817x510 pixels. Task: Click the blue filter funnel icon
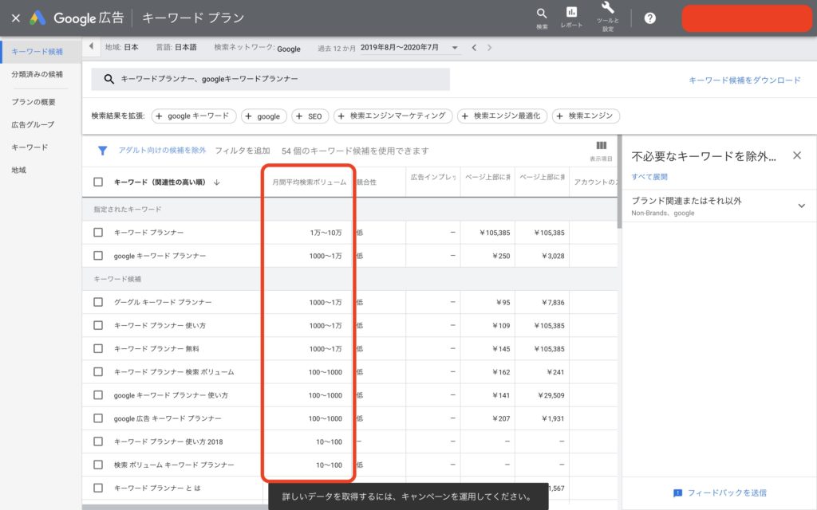[x=103, y=151]
